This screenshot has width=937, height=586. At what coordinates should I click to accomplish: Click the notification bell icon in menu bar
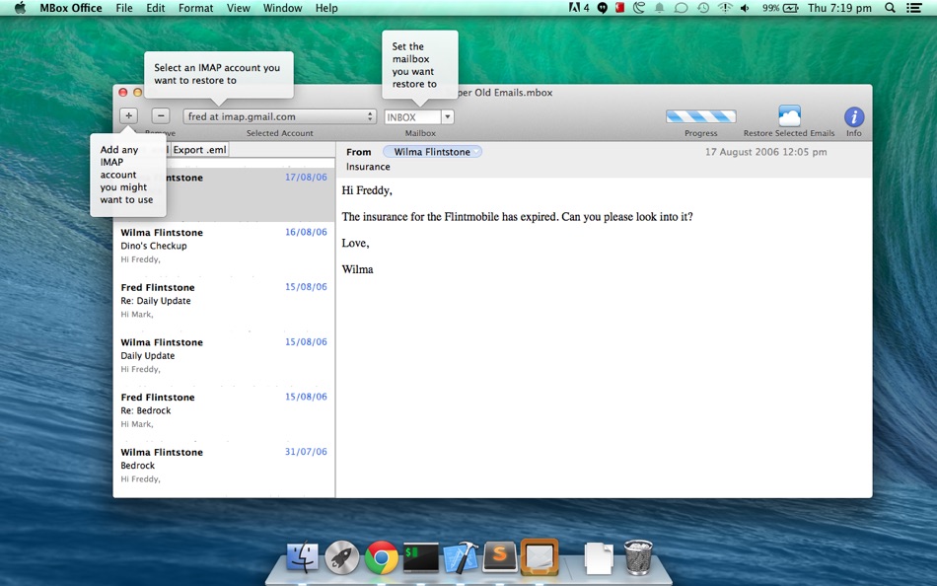pos(660,8)
